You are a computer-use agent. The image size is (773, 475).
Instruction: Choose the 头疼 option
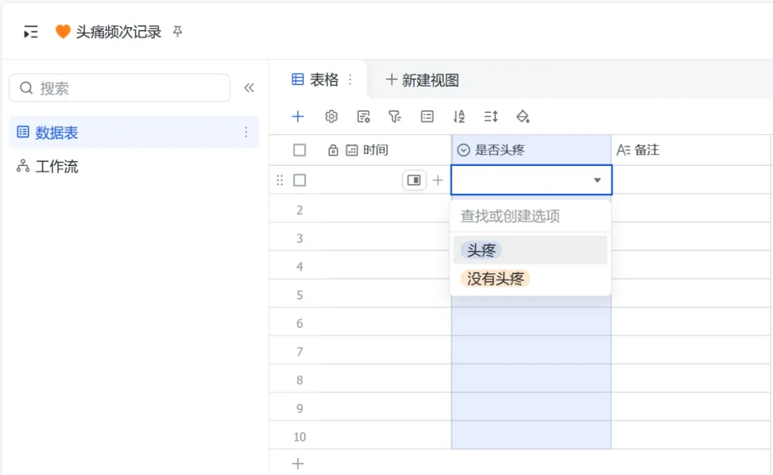(x=530, y=250)
